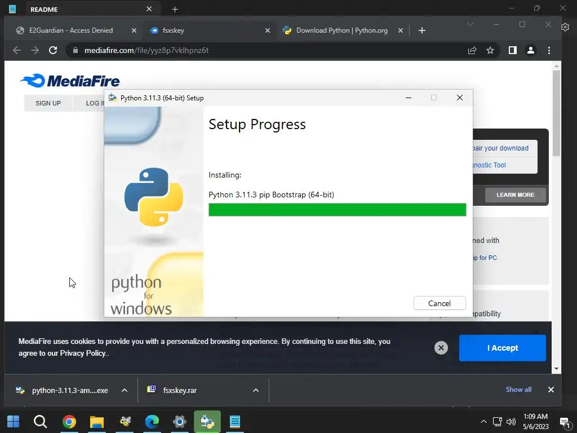Minimize the Python Setup window
Image resolution: width=577 pixels, height=433 pixels.
(408, 98)
